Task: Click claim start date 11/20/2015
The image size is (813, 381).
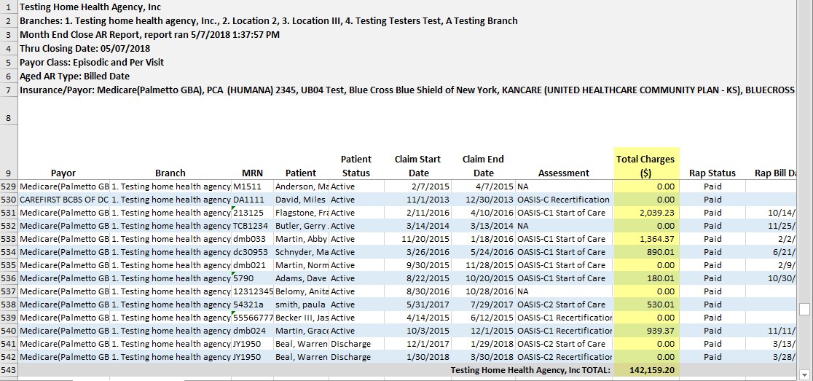Action: click(x=417, y=239)
